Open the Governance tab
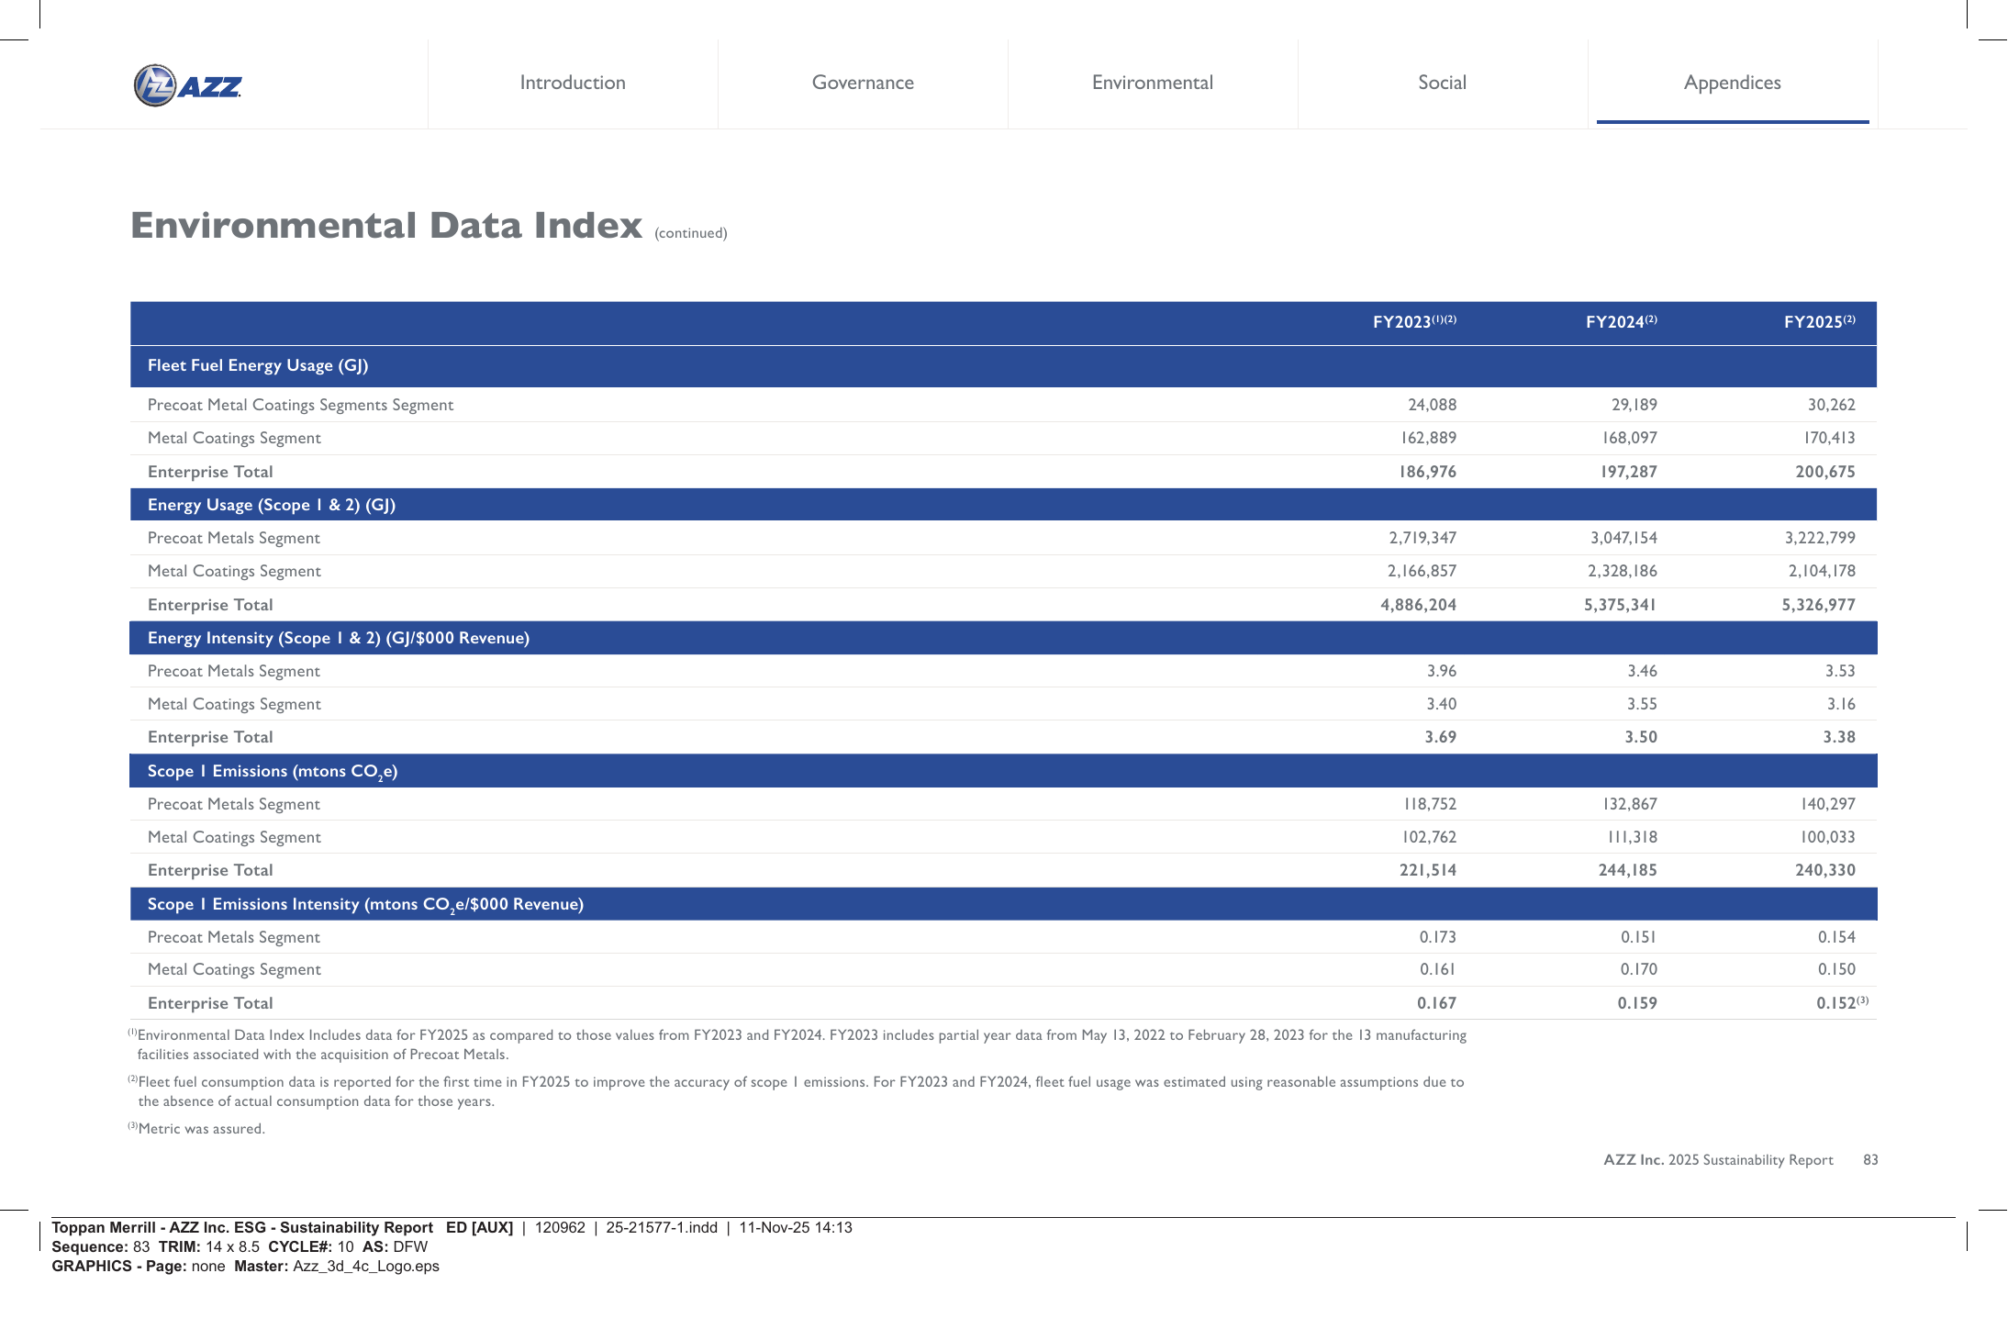 pos(863,83)
